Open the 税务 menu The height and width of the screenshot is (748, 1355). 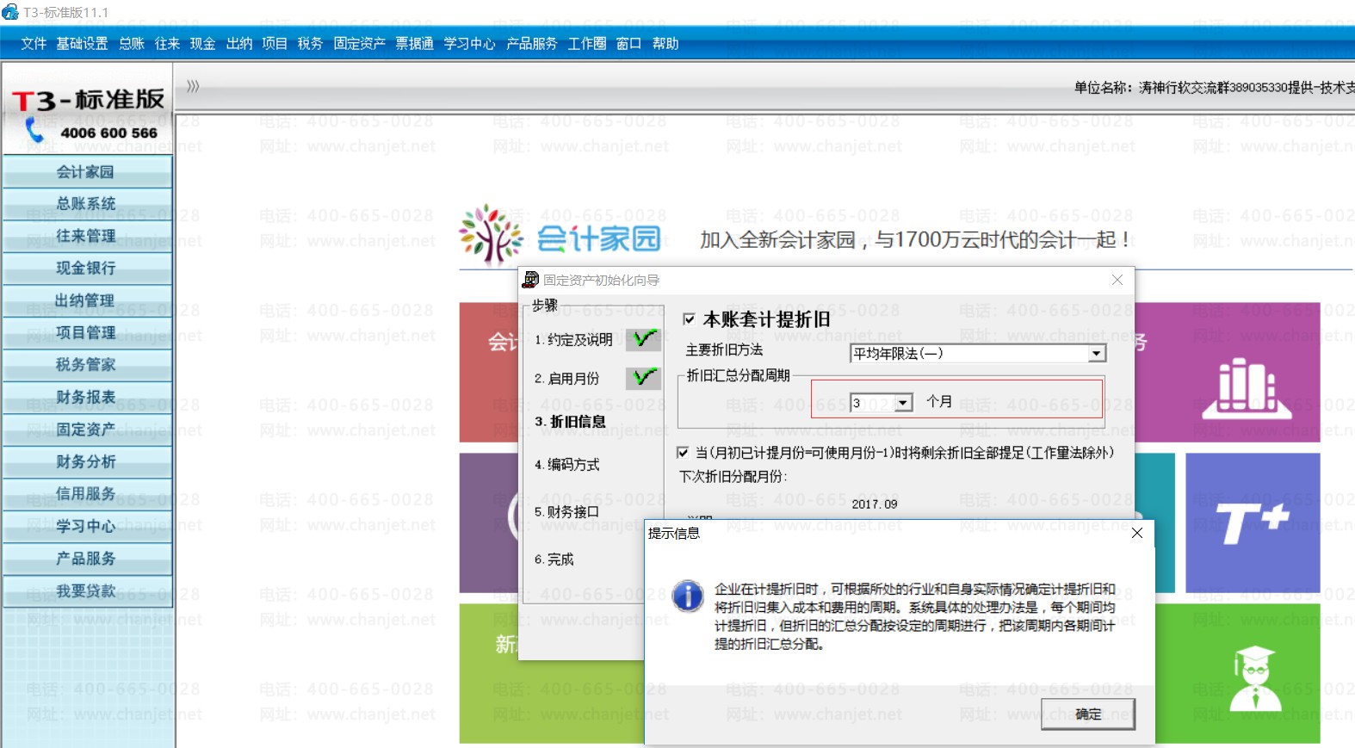click(x=310, y=44)
